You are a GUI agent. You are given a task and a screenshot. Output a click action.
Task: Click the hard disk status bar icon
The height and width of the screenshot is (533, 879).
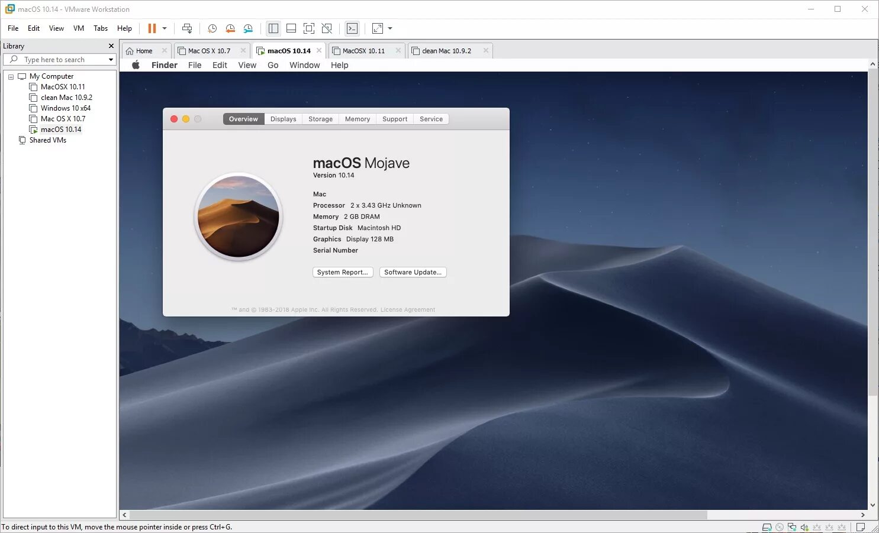767,527
